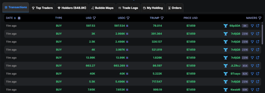
Task: Open the Trade Logs tab
Action: point(128,8)
